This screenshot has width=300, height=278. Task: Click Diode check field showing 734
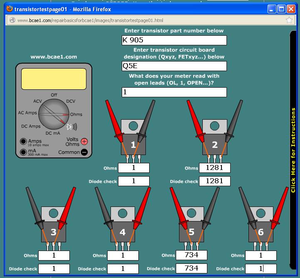click(192, 268)
